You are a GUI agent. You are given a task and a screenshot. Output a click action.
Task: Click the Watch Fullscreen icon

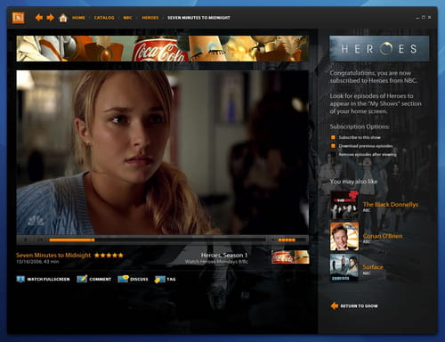pos(20,279)
